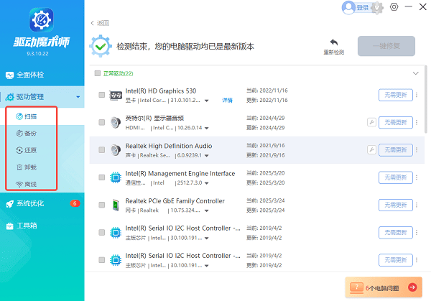
Task: Open version dropdown for Intel HD Graphics 530
Action: pyautogui.click(x=206, y=101)
